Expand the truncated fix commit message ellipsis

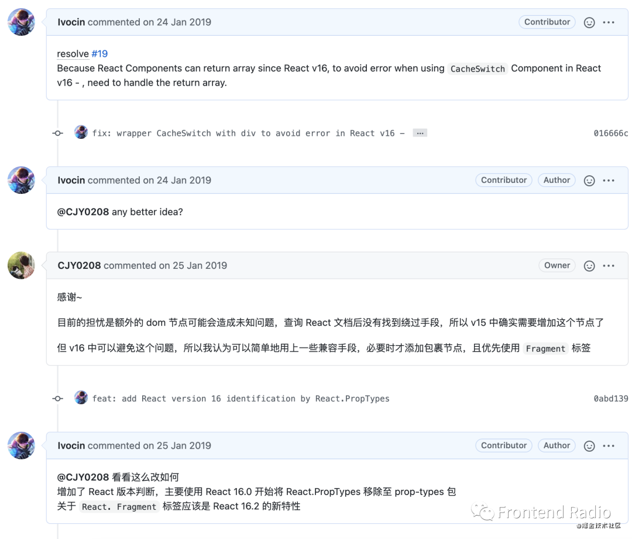[x=420, y=133]
